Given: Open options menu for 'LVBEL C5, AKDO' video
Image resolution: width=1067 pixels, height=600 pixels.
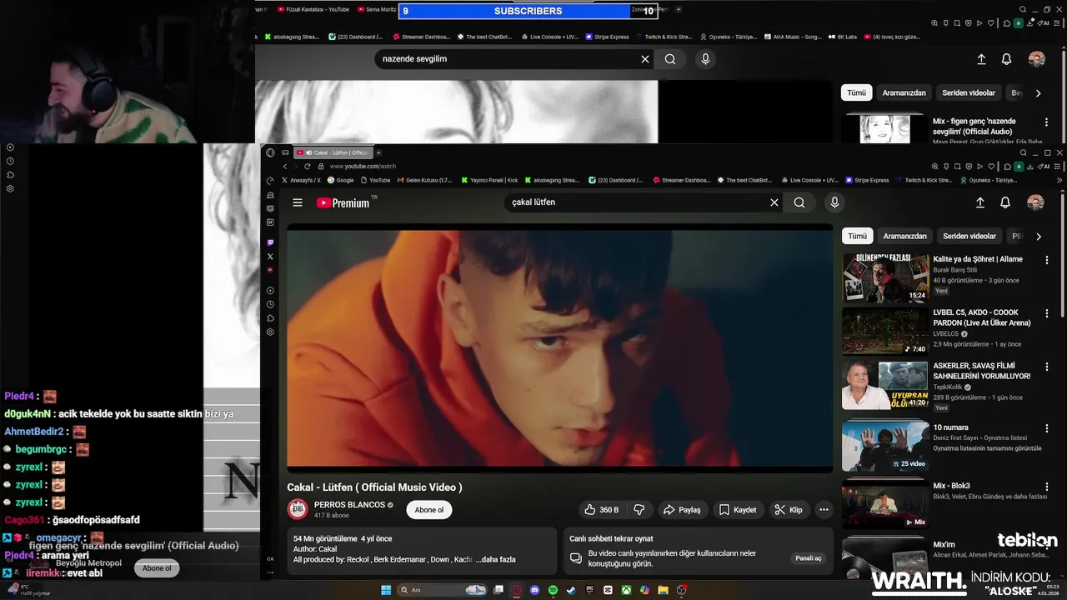Looking at the screenshot, I should (1047, 314).
